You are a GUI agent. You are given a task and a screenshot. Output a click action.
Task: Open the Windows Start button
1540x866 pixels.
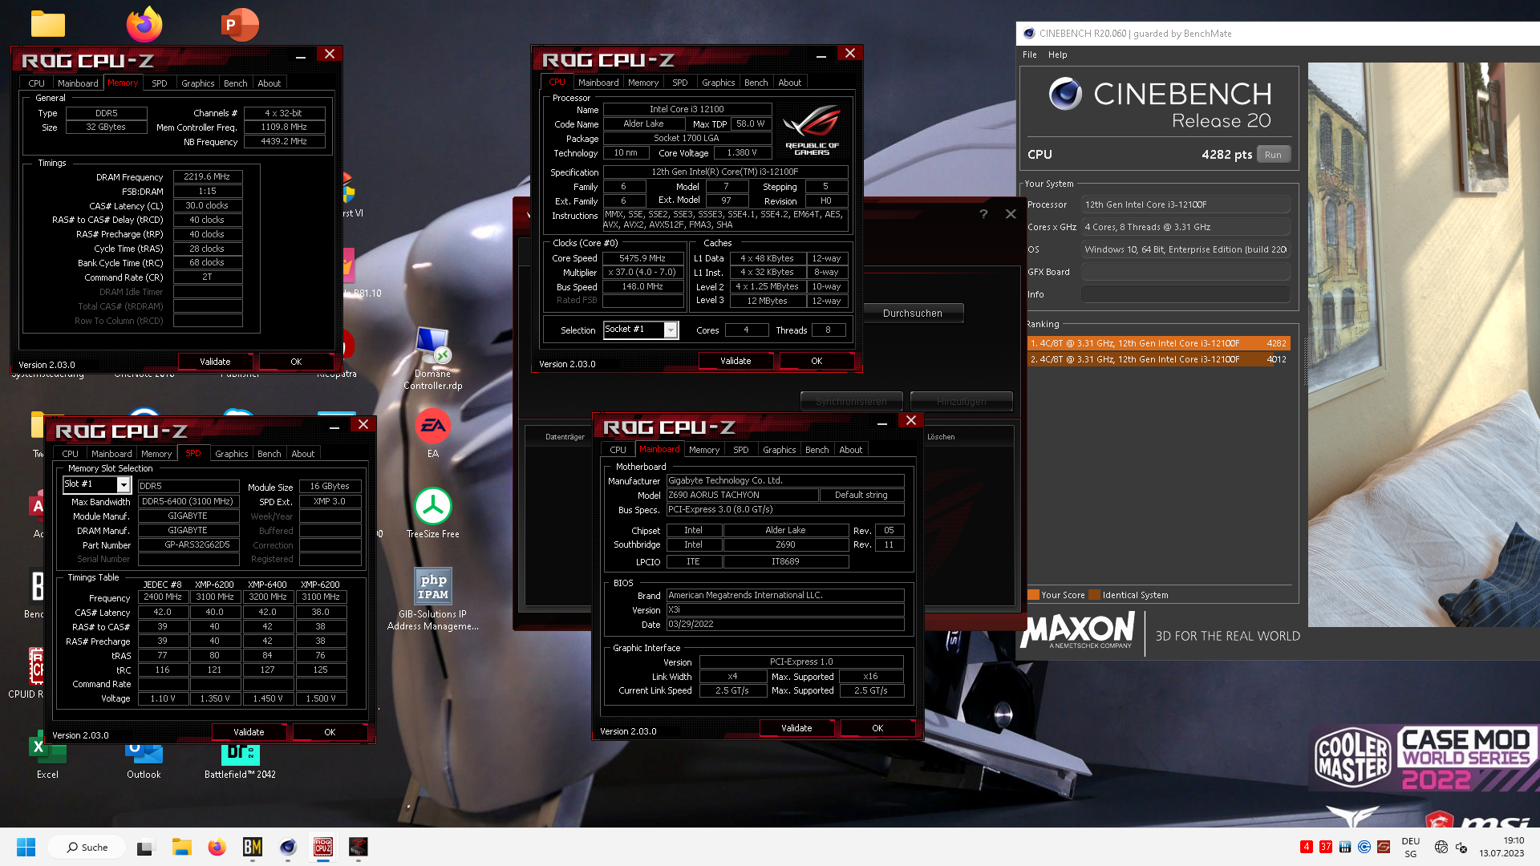coord(26,847)
